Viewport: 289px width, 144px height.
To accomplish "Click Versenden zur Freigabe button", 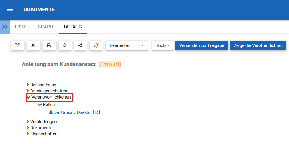I will click(x=202, y=45).
